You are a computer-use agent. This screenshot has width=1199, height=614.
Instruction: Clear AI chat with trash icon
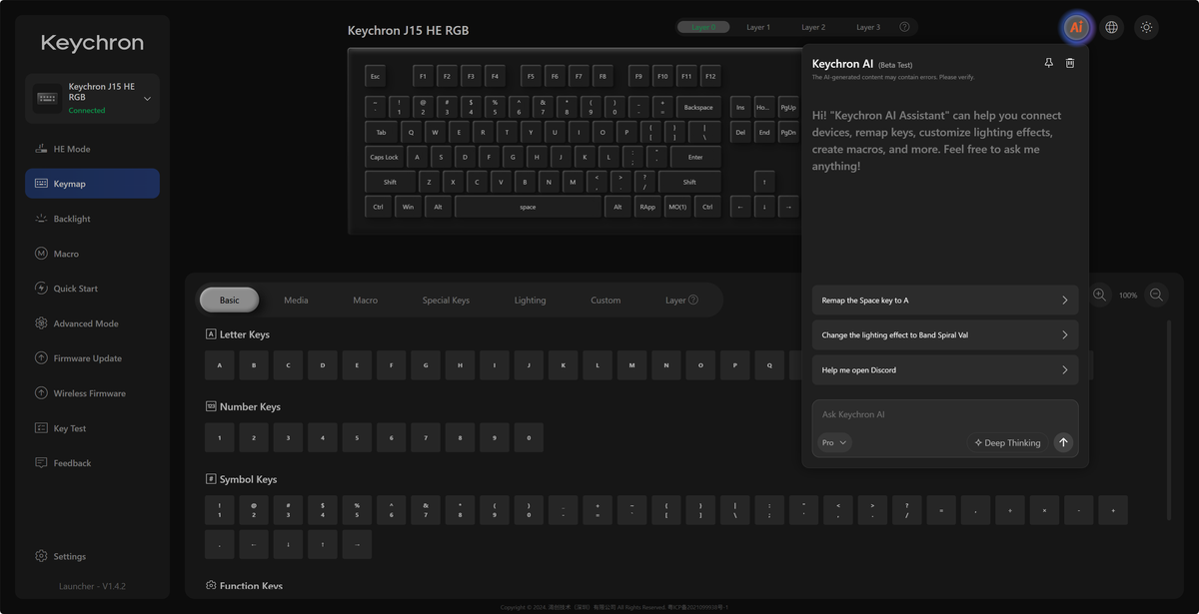[x=1070, y=63]
